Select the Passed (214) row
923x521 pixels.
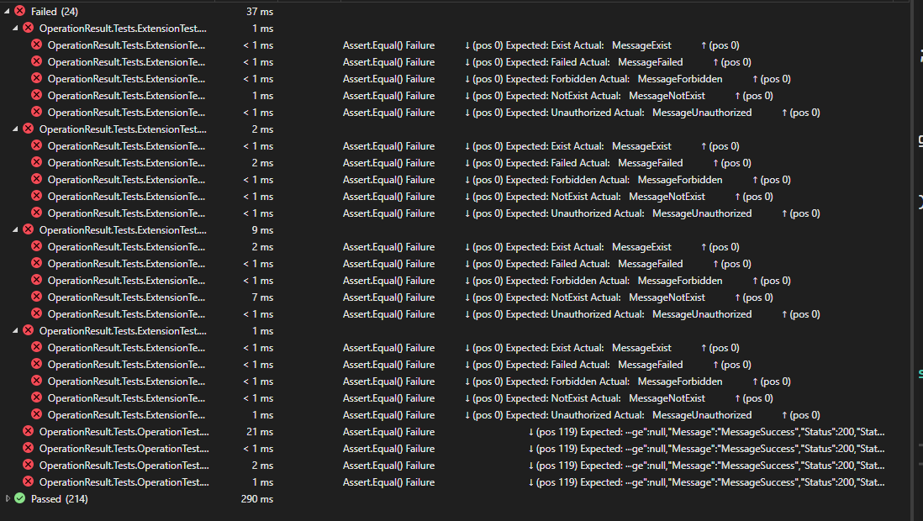coord(55,498)
